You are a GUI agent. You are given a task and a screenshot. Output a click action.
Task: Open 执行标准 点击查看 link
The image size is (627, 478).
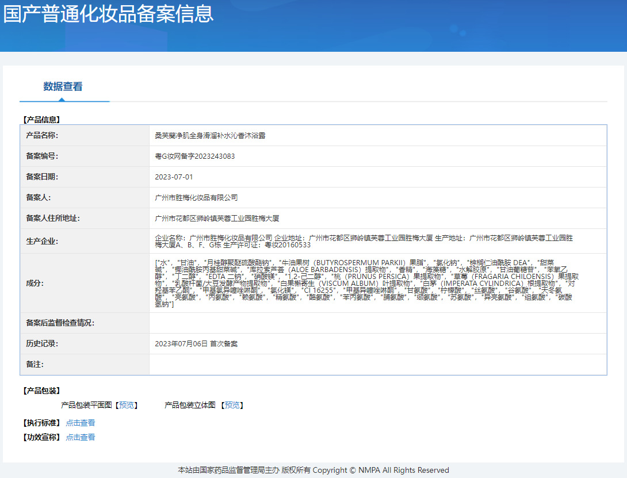pos(81,423)
